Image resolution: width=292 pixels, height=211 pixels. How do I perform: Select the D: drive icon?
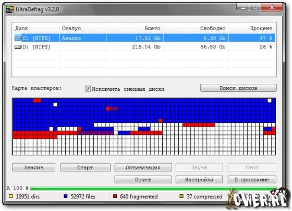(x=18, y=47)
